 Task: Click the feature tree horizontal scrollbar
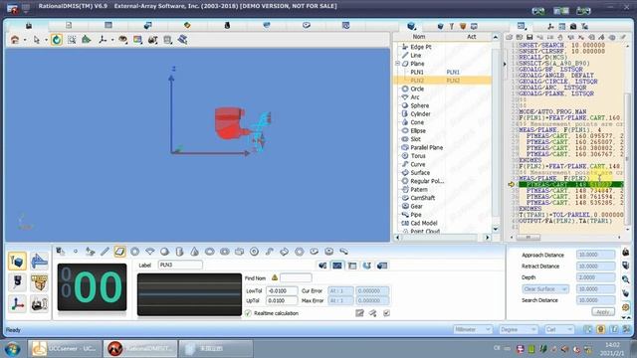pos(443,238)
